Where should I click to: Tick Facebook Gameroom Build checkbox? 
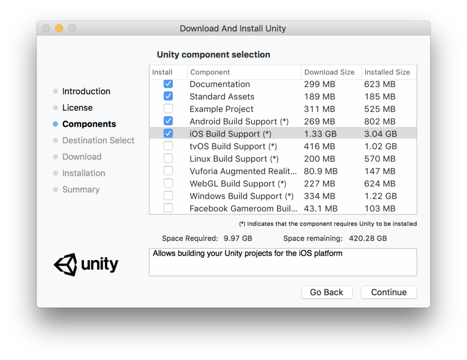click(x=168, y=208)
